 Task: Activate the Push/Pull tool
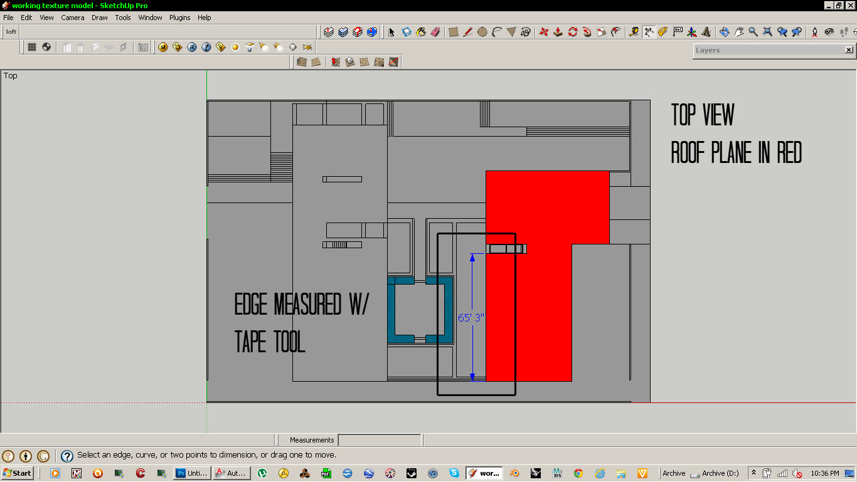coord(558,32)
